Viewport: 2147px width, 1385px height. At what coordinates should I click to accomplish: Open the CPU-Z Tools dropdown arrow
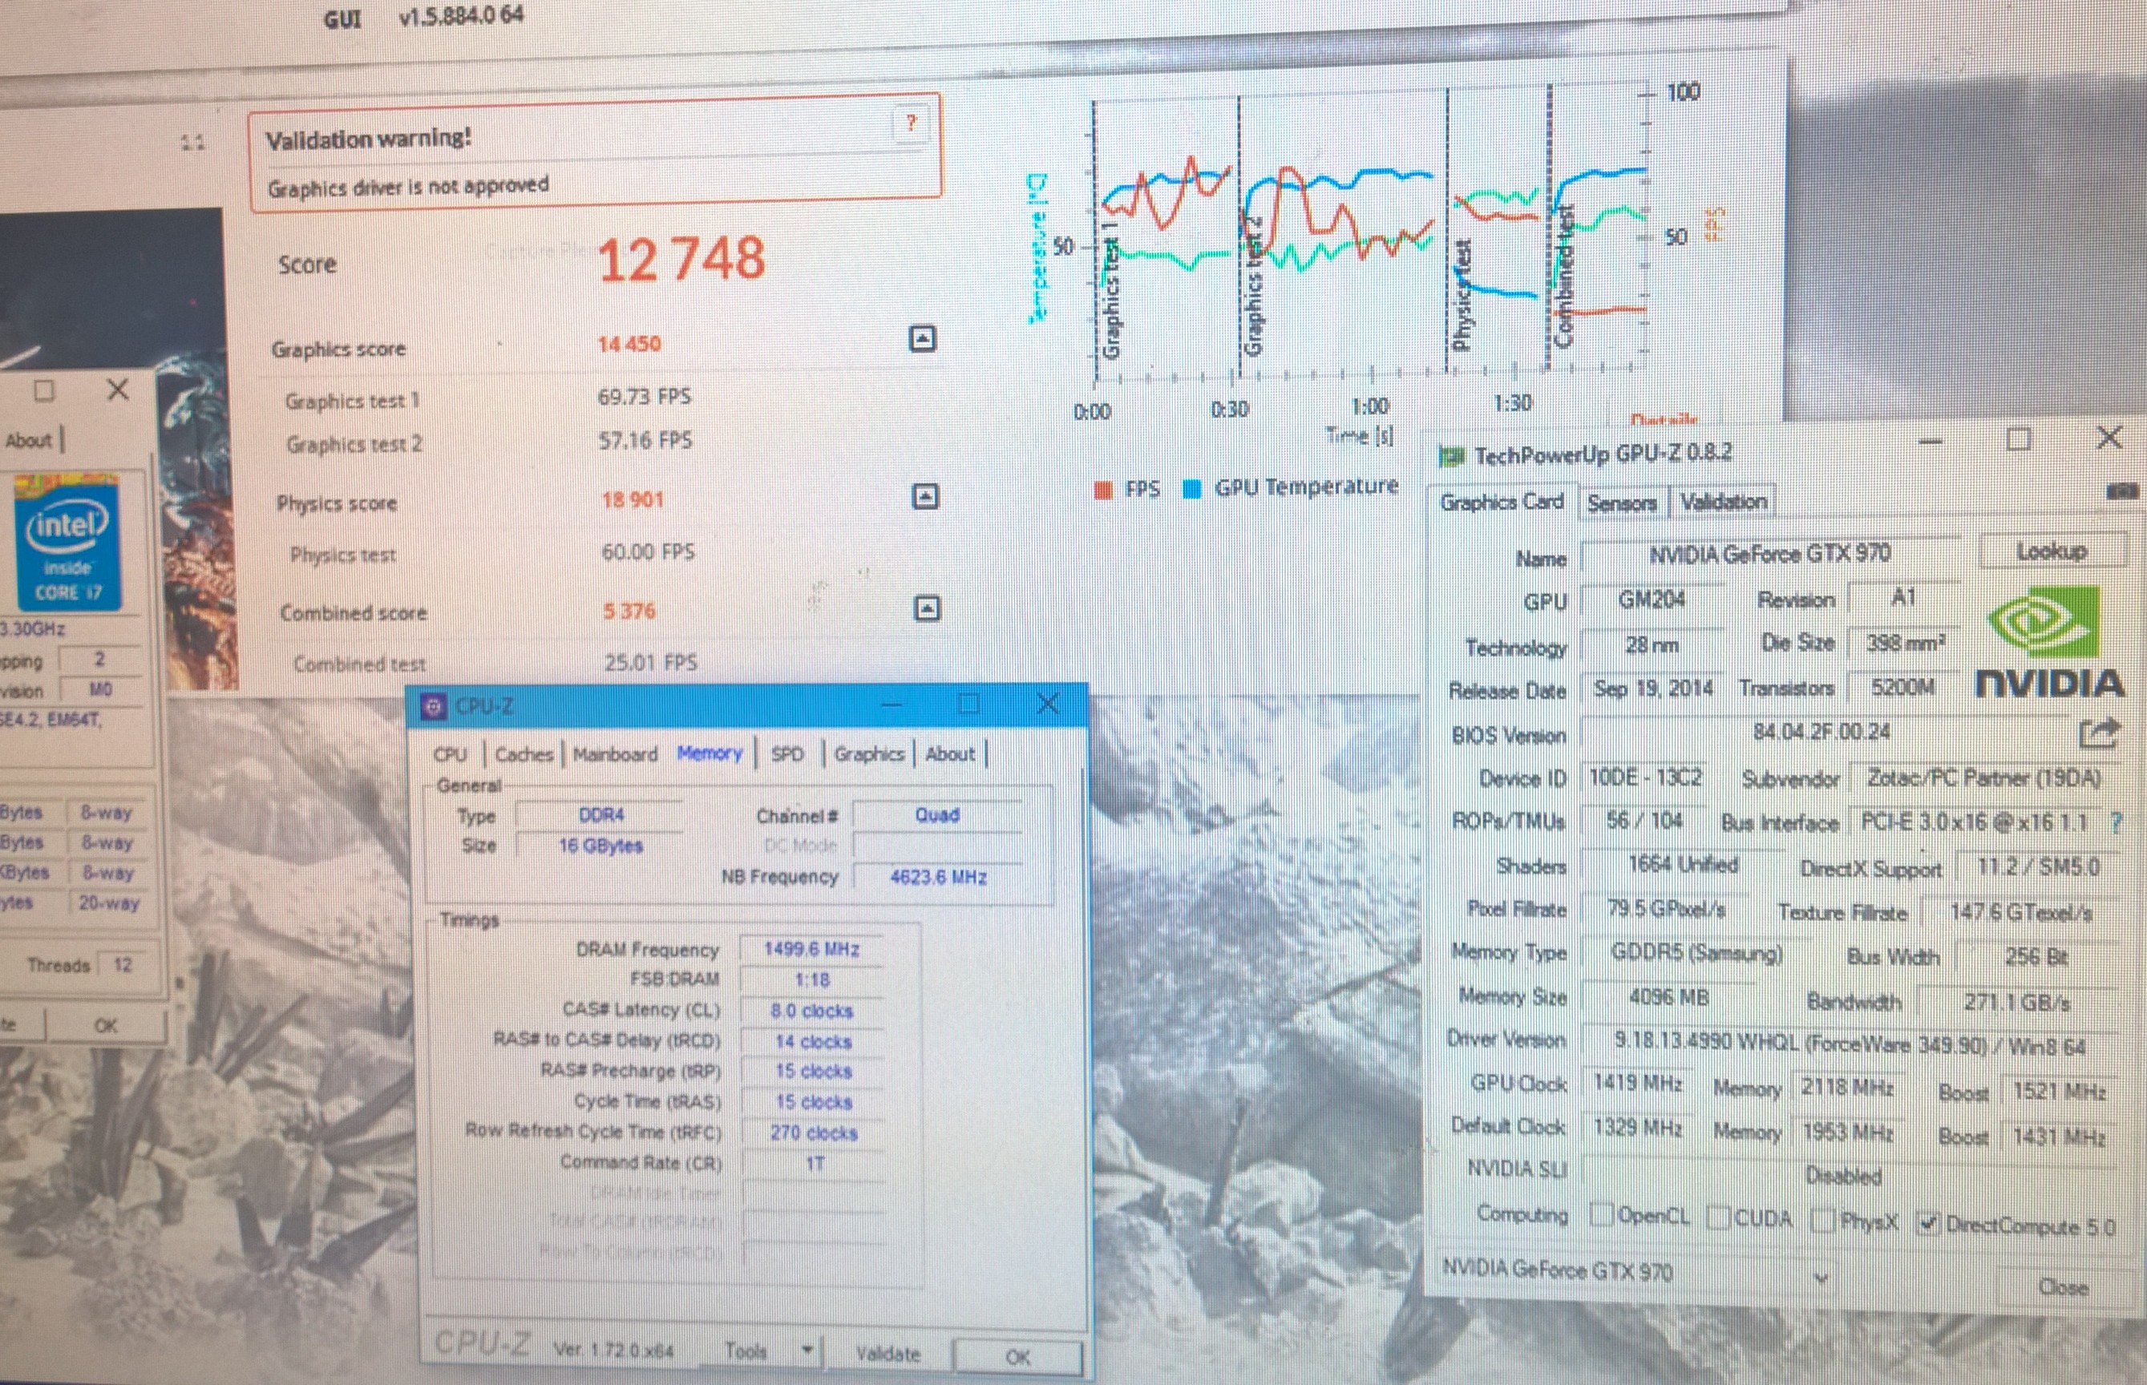pos(807,1349)
